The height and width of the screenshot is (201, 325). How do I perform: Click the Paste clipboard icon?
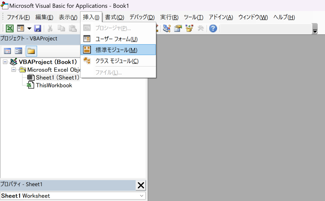(72, 28)
